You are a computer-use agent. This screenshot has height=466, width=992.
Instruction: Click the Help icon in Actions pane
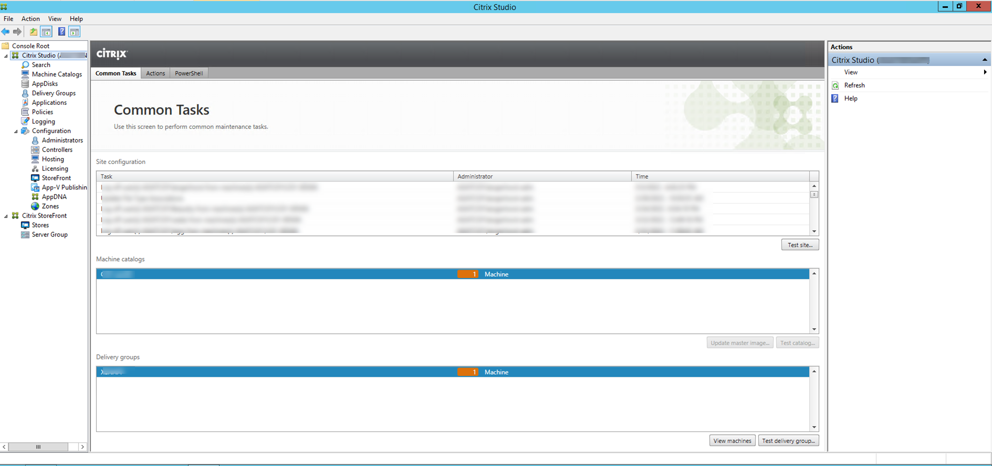point(836,99)
